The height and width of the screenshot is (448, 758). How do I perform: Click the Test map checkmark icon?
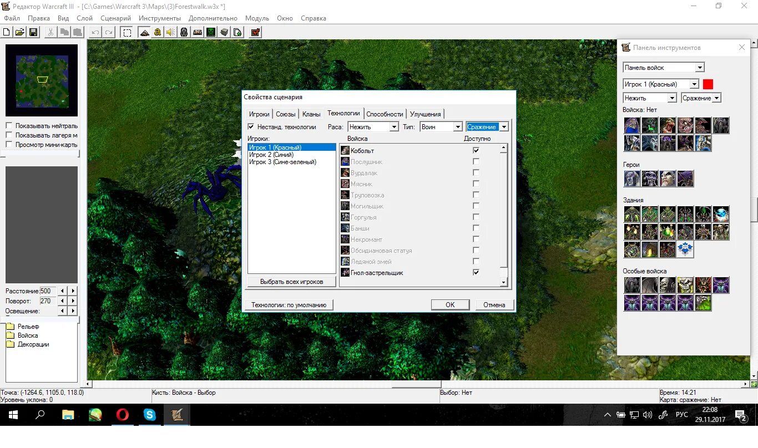coord(255,32)
